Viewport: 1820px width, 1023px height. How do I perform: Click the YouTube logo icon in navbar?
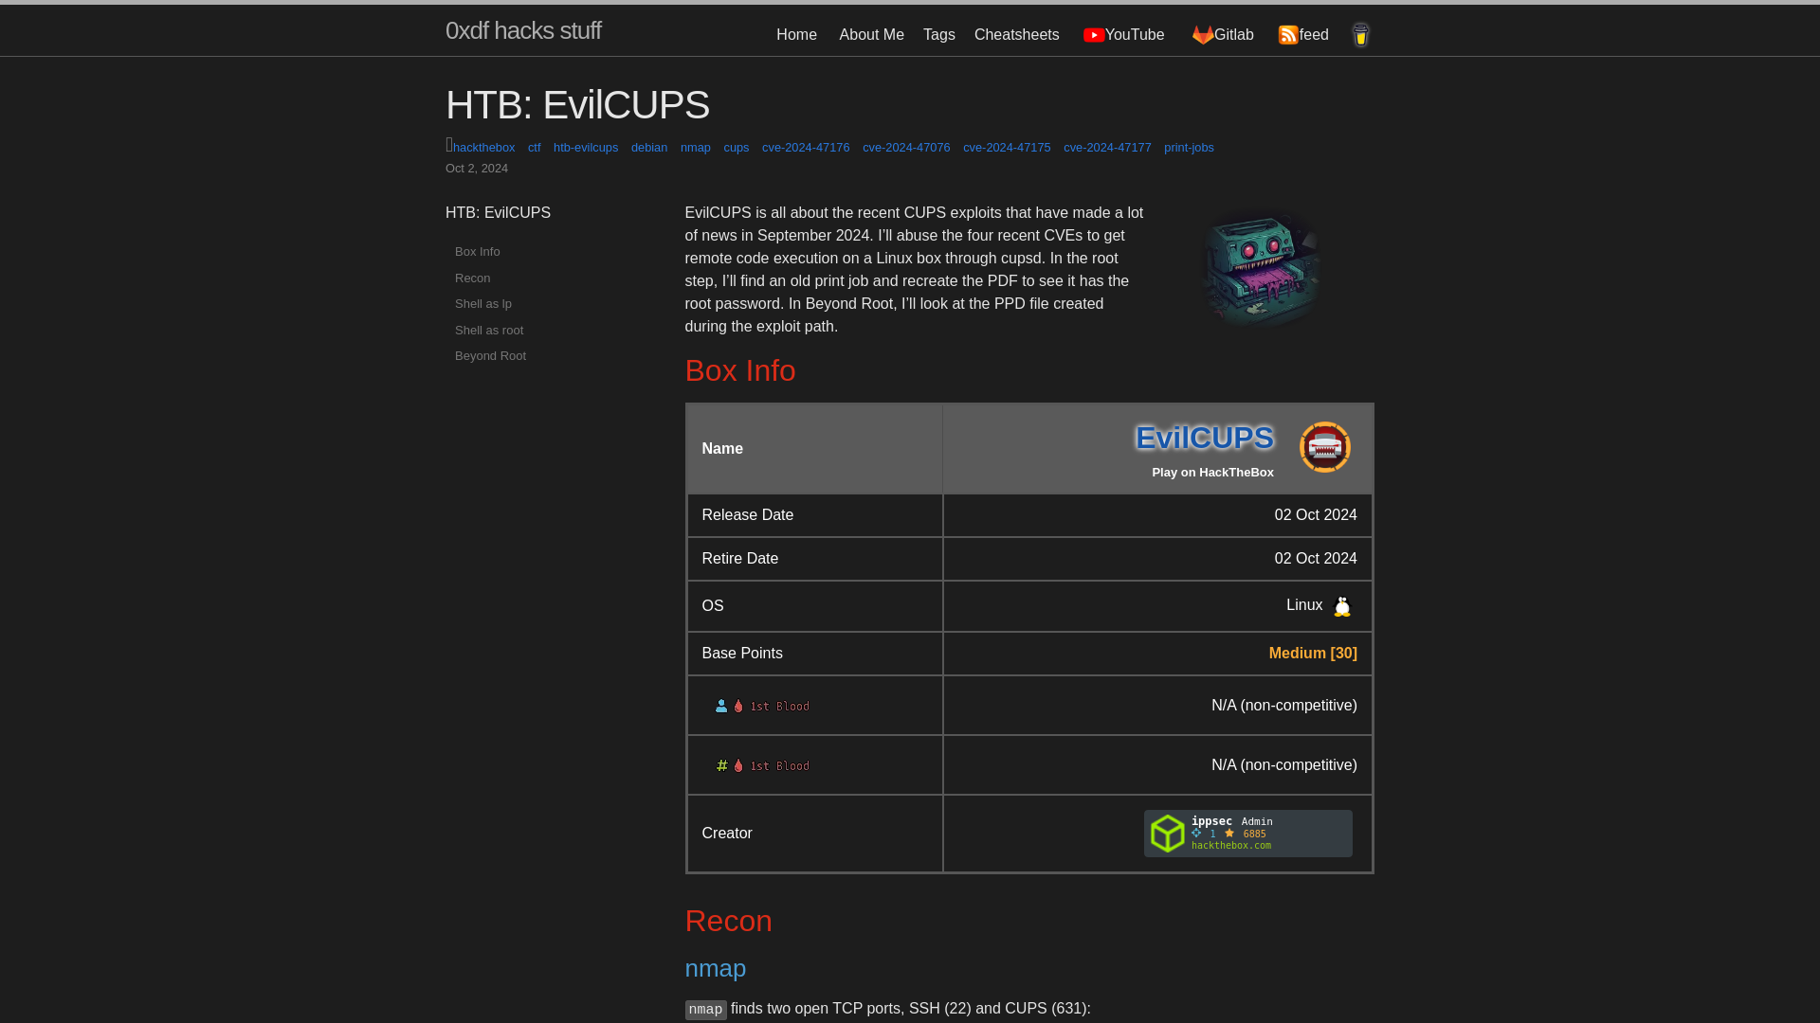1093,35
